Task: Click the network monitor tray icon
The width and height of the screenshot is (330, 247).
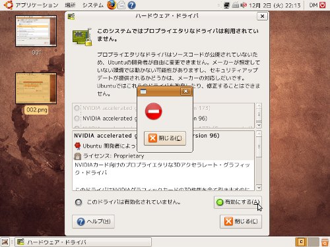Action: pyautogui.click(x=226, y=5)
